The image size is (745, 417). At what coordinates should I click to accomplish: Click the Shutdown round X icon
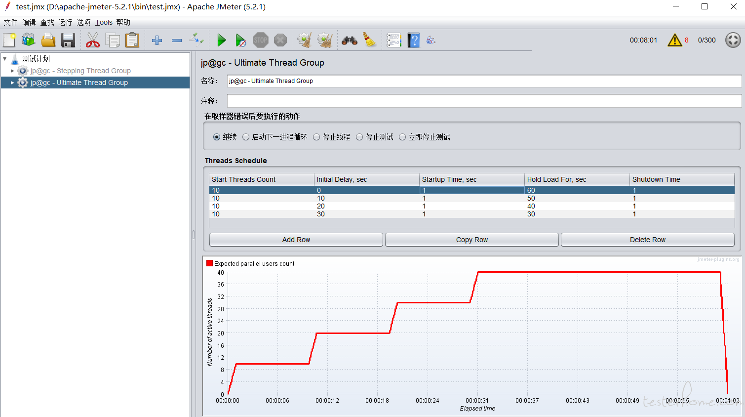pyautogui.click(x=280, y=40)
